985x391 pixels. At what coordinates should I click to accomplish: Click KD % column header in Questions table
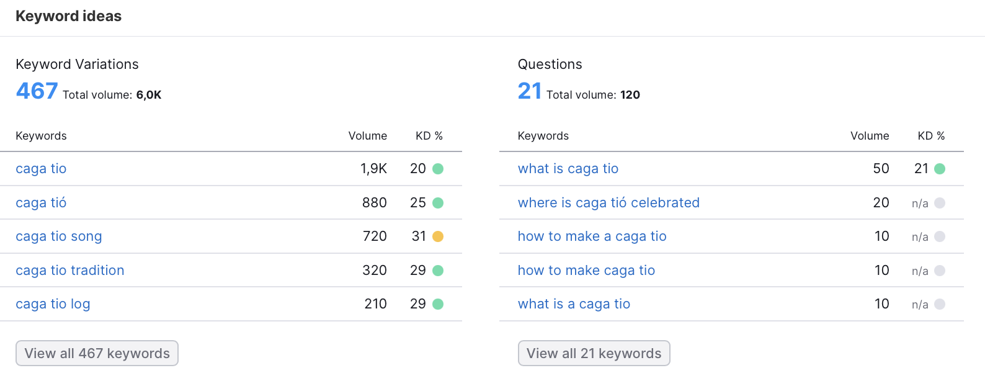pyautogui.click(x=931, y=136)
